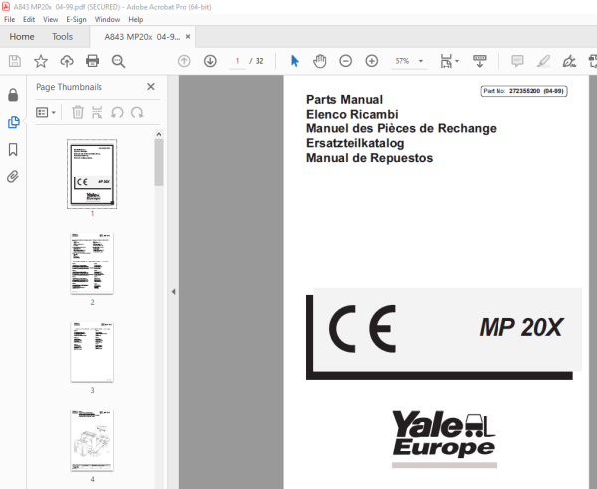Click the thumbnails panel scrollbar
The image size is (597, 489).
pos(159,162)
